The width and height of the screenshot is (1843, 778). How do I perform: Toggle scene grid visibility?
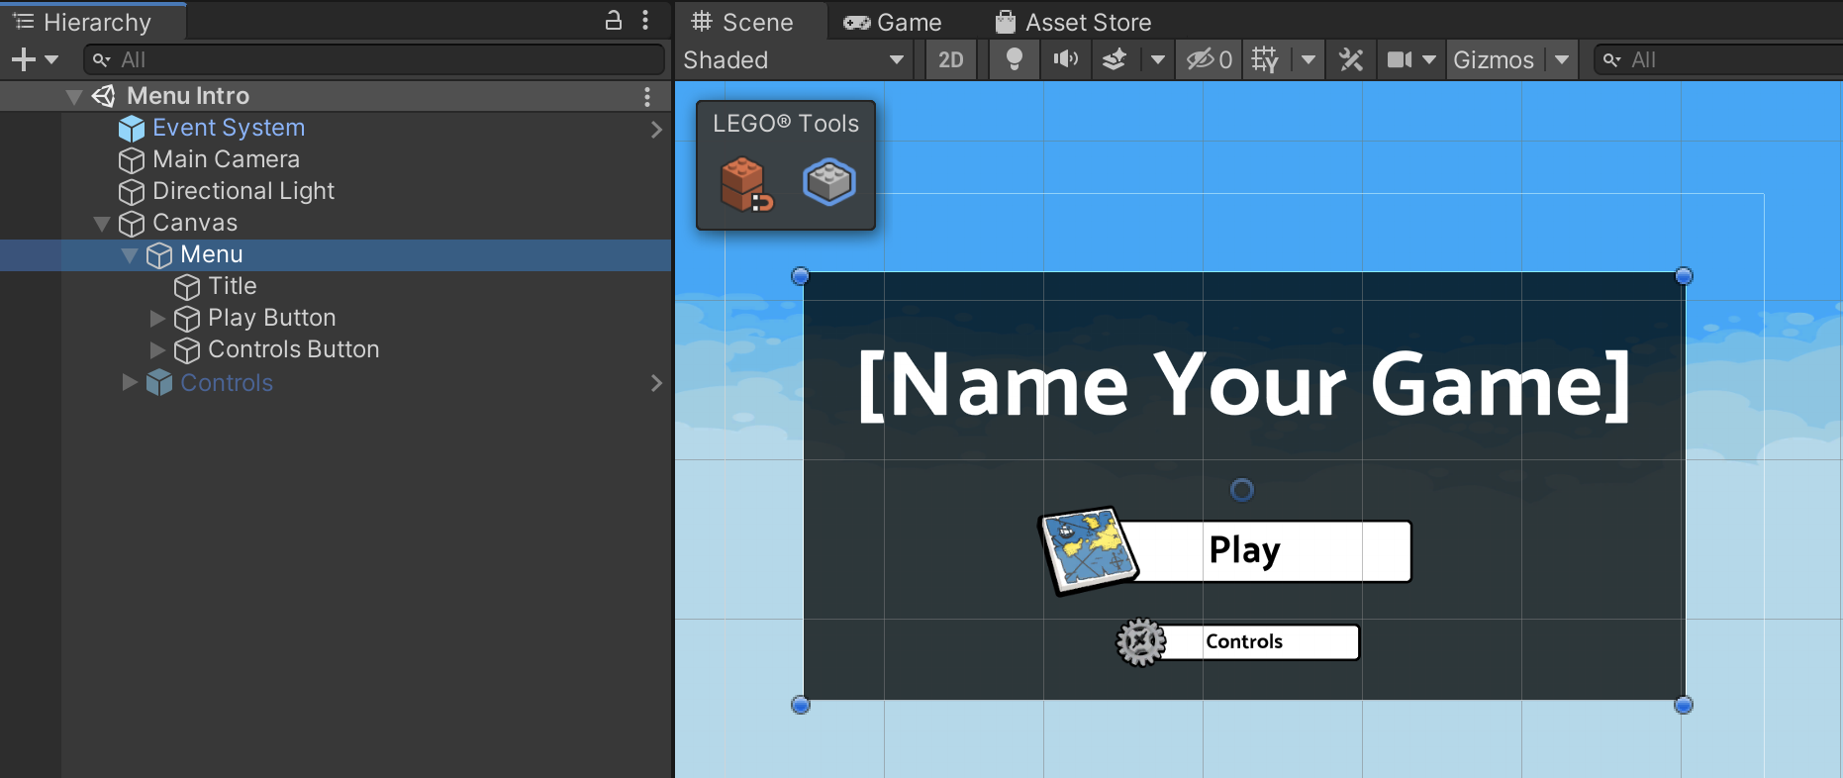click(x=1265, y=60)
